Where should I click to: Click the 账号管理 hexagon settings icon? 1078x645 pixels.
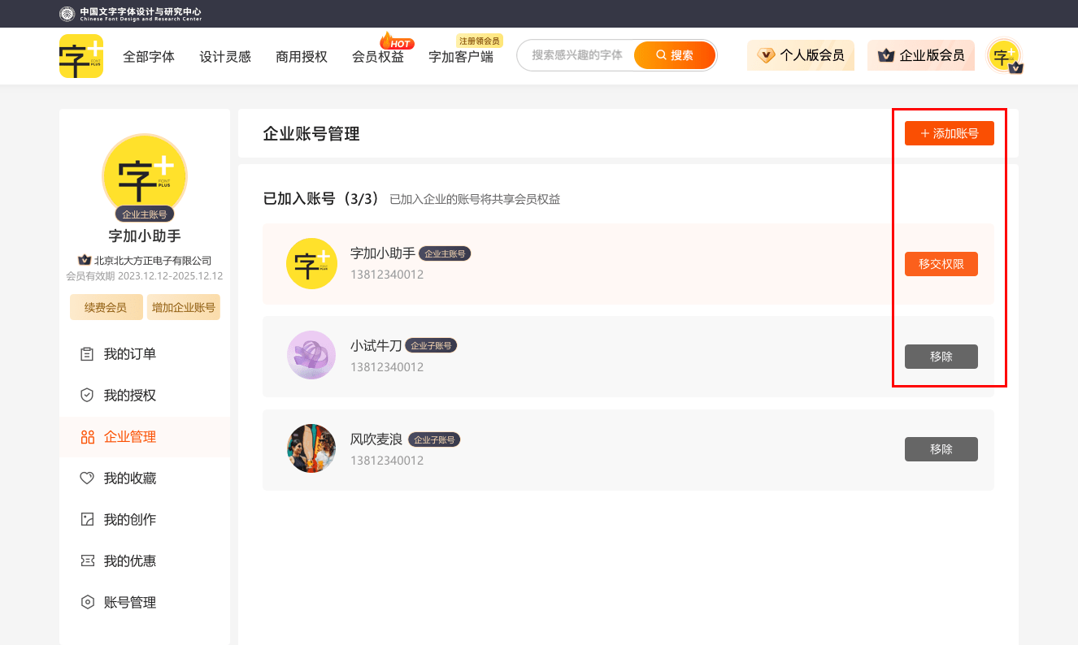click(x=87, y=603)
